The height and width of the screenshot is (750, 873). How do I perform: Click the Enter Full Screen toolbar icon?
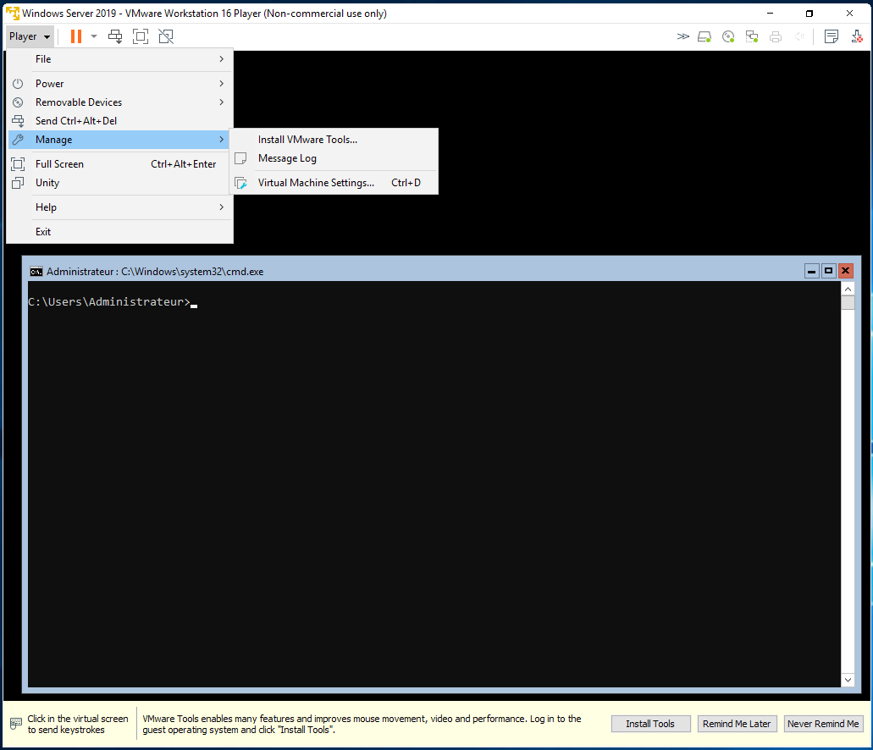(141, 36)
